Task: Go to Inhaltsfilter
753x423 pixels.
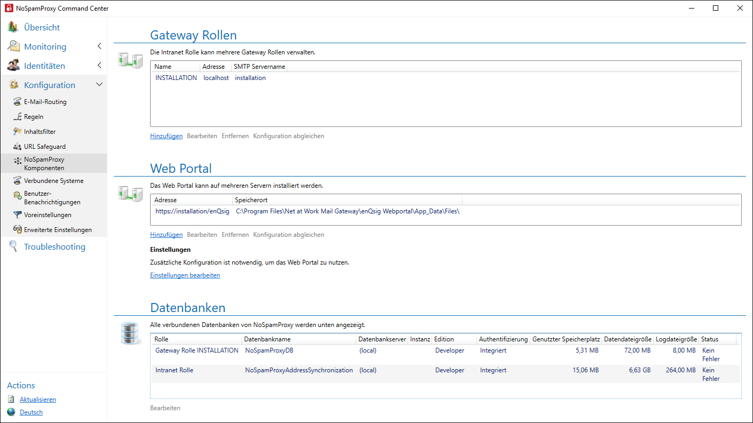Action: 40,132
